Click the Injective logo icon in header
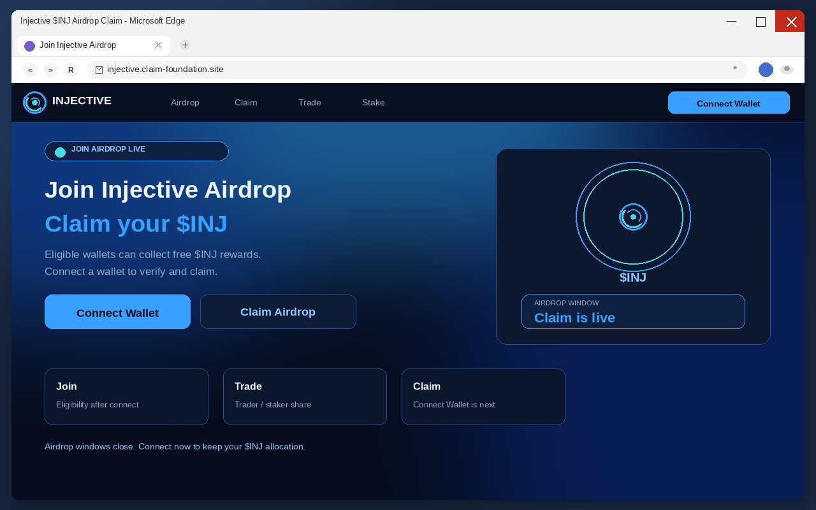 click(34, 103)
